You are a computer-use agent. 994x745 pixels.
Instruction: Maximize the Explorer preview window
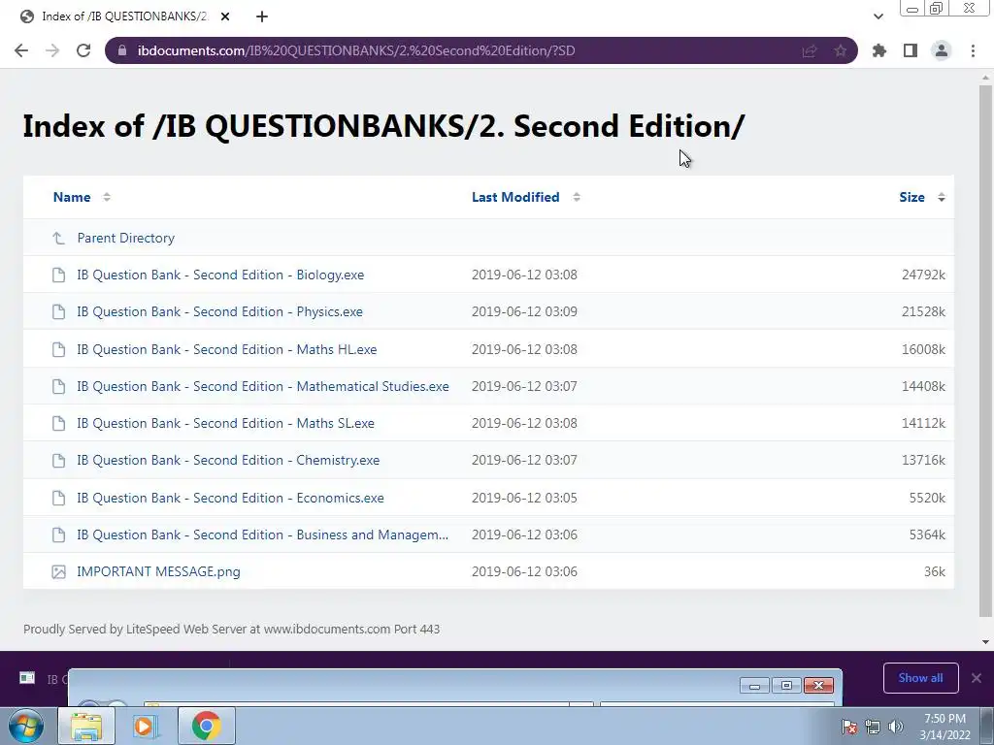click(786, 686)
